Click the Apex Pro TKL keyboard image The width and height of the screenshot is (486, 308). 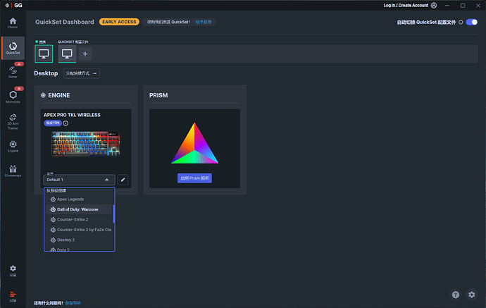pyautogui.click(x=85, y=145)
